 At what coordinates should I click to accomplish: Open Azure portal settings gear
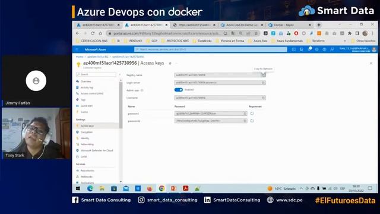tap(316, 49)
